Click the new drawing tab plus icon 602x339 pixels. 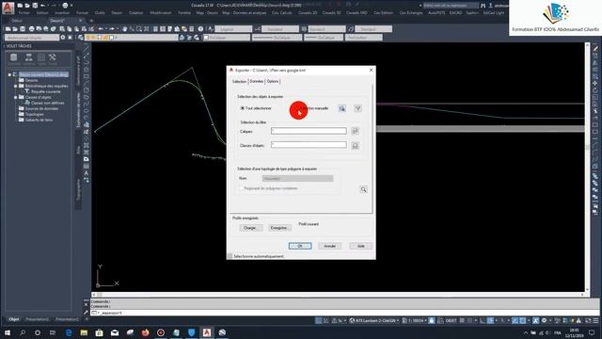click(x=91, y=21)
